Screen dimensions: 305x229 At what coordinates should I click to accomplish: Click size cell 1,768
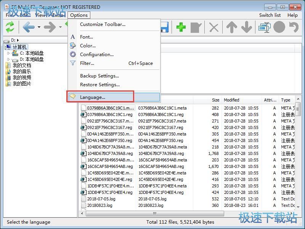click(213, 153)
